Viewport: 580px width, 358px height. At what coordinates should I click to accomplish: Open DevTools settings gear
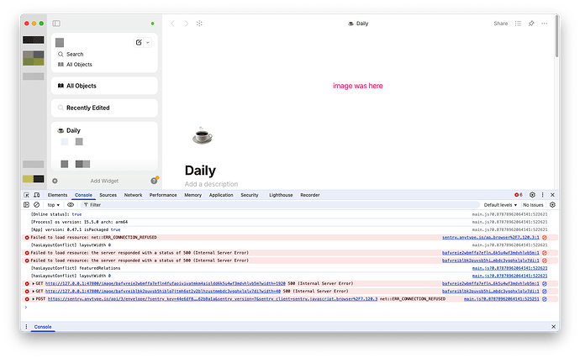(532, 195)
